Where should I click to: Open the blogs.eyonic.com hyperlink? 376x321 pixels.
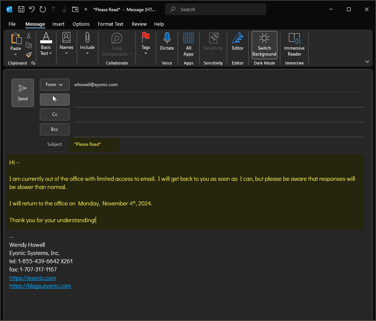click(40, 286)
